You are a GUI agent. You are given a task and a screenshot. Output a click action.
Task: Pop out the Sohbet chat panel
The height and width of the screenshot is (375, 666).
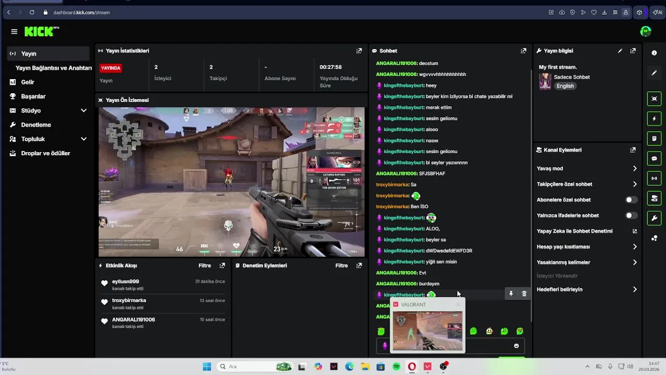[x=523, y=51]
